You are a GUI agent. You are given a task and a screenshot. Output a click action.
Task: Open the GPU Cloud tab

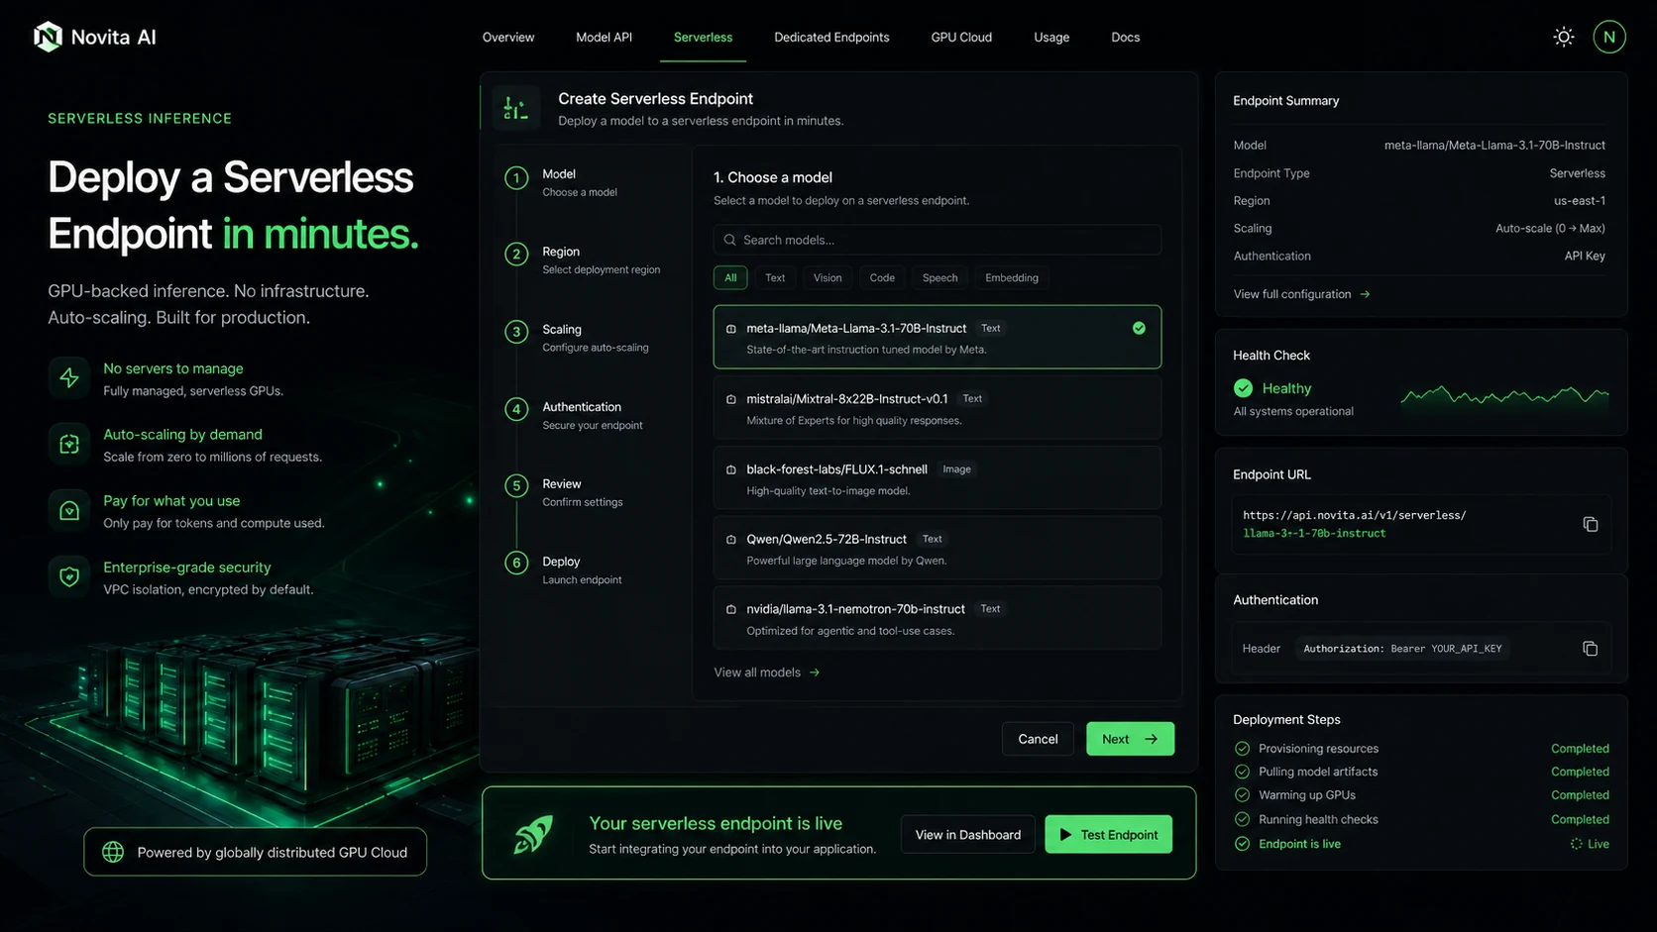[x=961, y=38]
